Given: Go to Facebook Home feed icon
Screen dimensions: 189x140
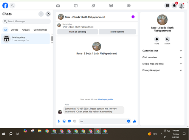Looking at the screenshot, I should 58,6.
